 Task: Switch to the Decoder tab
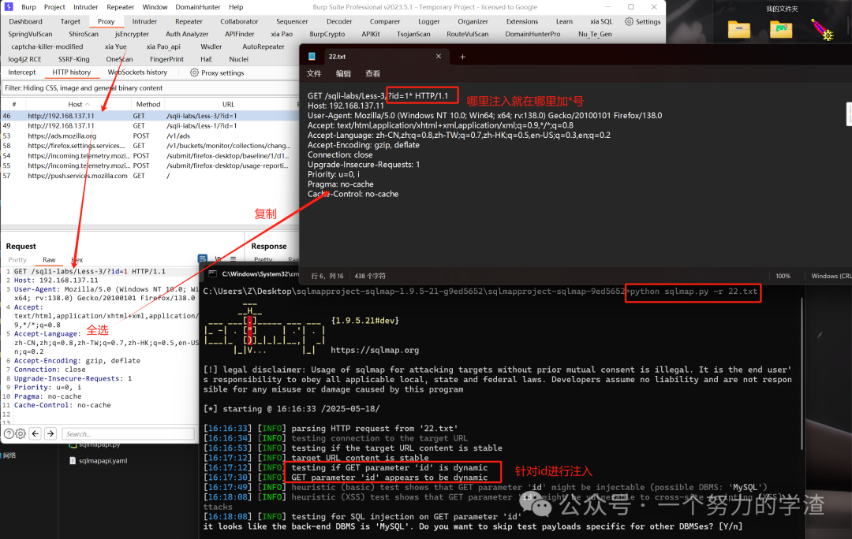[x=339, y=21]
